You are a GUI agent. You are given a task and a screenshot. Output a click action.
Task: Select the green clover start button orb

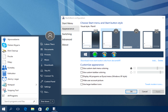[95, 54]
